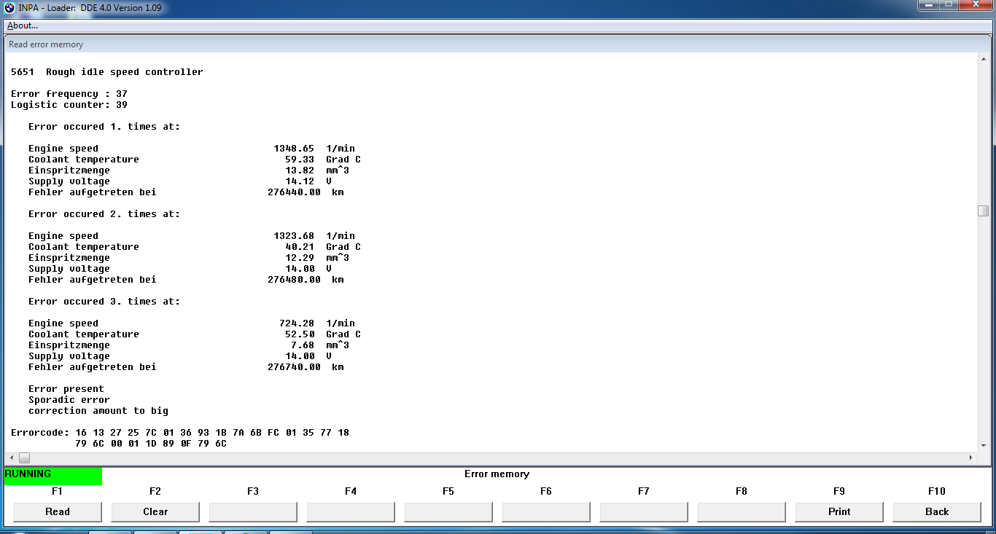Click the vertical scrollbar up arrow

[983, 59]
